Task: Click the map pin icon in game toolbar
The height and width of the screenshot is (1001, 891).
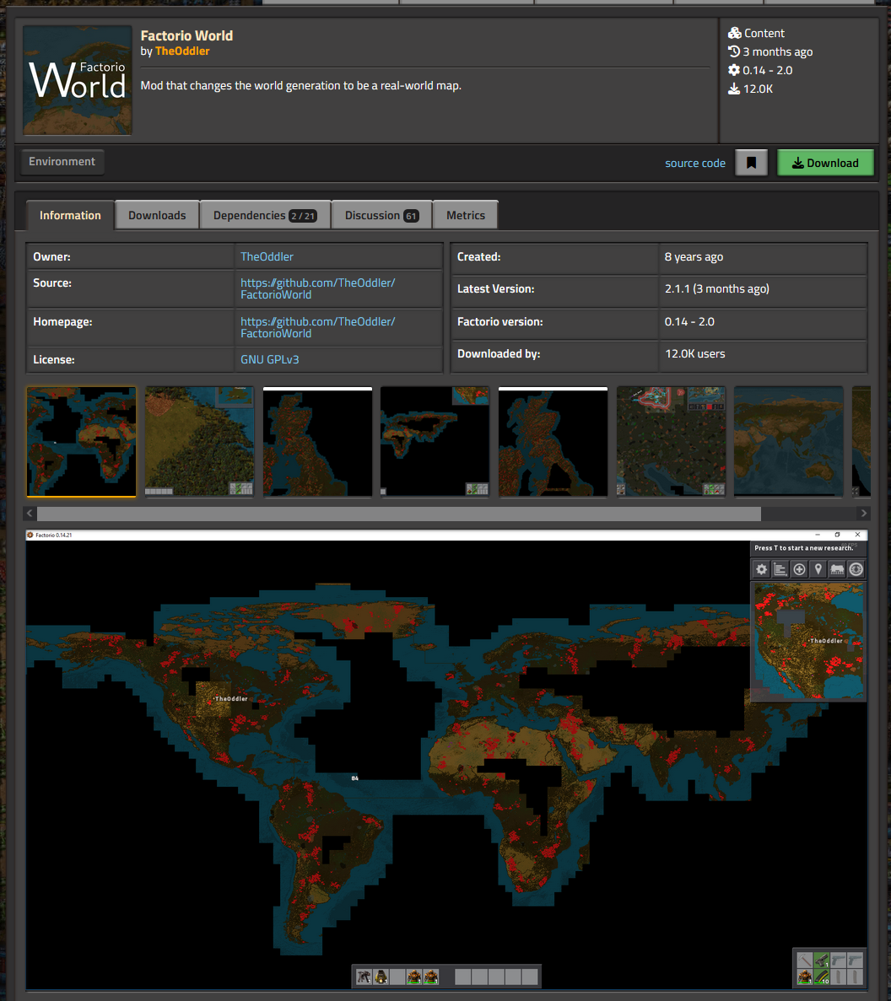Action: [818, 569]
